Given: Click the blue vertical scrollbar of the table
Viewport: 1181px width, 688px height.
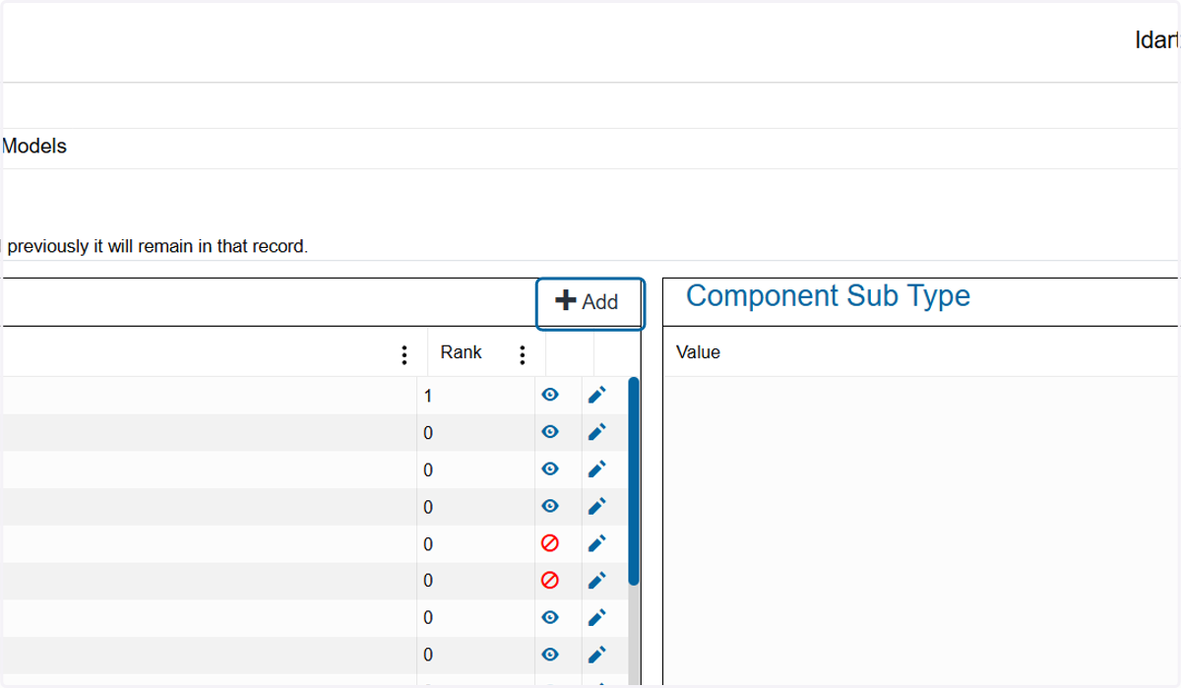Looking at the screenshot, I should coord(634,482).
